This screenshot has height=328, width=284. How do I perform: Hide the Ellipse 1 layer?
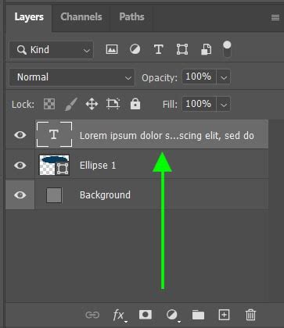(x=20, y=165)
